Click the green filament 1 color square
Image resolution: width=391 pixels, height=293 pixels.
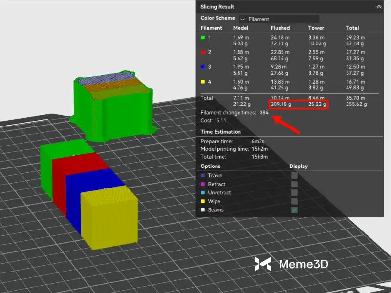pos(203,37)
